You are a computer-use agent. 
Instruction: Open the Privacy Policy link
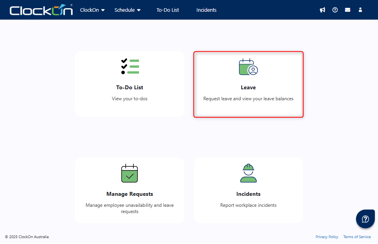coord(327,237)
